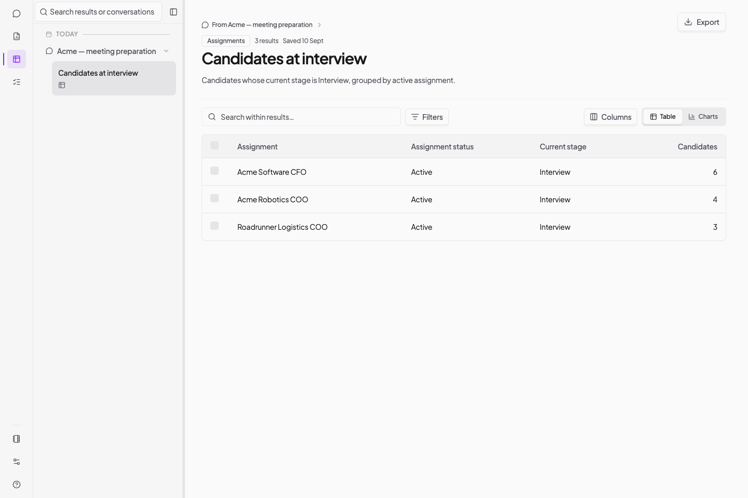Click the 3 results label
This screenshot has width=748, height=498.
266,41
